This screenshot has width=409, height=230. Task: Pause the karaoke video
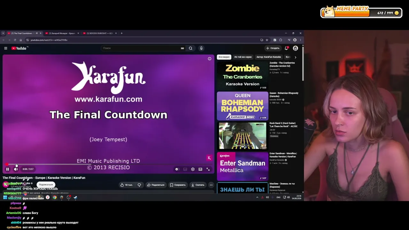[8, 169]
